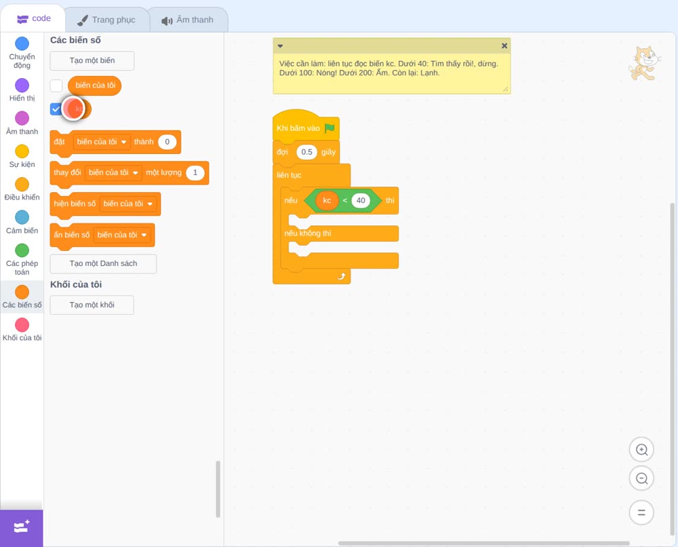Viewport: 678px width, 547px height.
Task: Switch to the Trang phục tab
Action: click(106, 20)
